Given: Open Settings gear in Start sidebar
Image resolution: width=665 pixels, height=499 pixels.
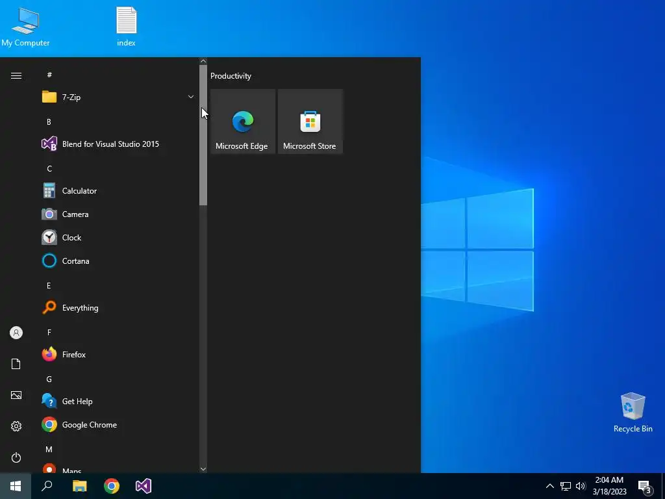Looking at the screenshot, I should pyautogui.click(x=16, y=426).
